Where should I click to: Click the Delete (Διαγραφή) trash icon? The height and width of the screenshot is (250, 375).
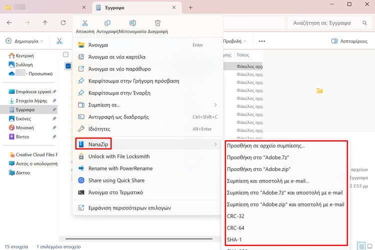pos(157,23)
